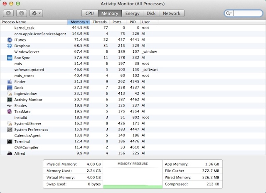Screen dimensions: 266x193
Task: Open search options magnifier dropdown
Action: (229, 13)
